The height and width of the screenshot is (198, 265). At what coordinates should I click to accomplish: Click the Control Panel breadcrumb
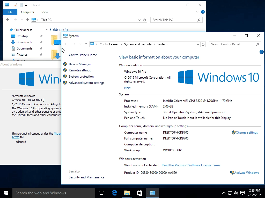coord(109,44)
